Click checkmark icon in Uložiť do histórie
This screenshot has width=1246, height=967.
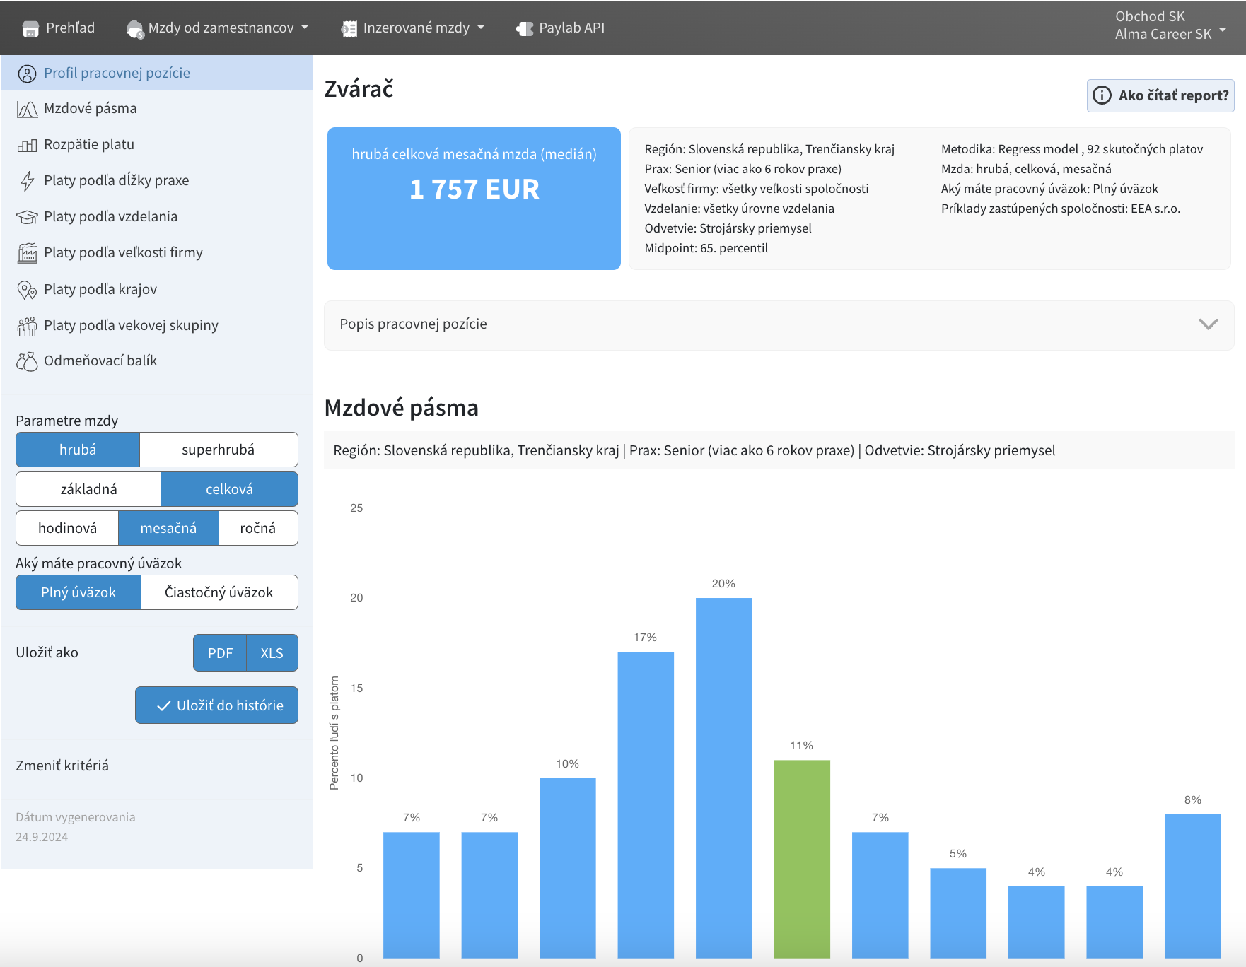point(163,706)
